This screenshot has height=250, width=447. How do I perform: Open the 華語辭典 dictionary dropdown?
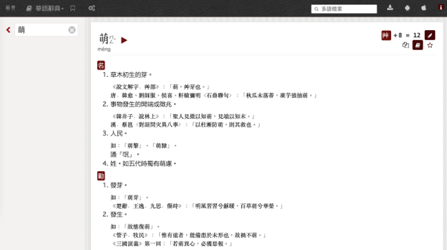pos(45,8)
